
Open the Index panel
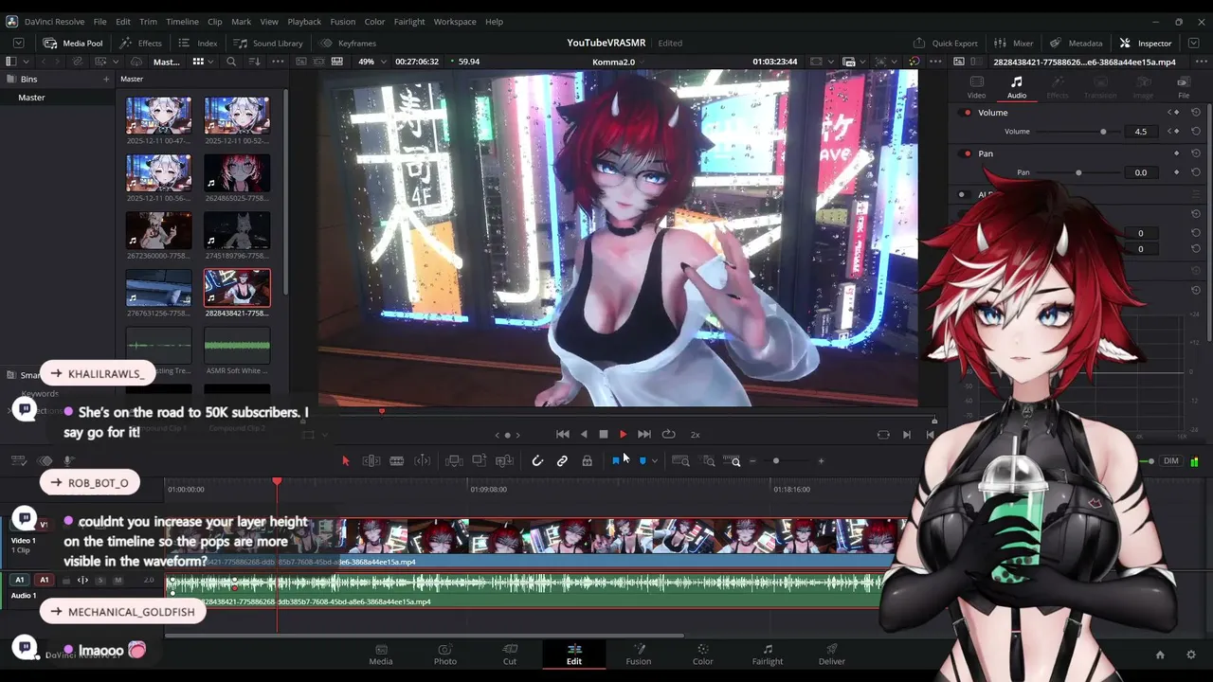[x=198, y=43]
